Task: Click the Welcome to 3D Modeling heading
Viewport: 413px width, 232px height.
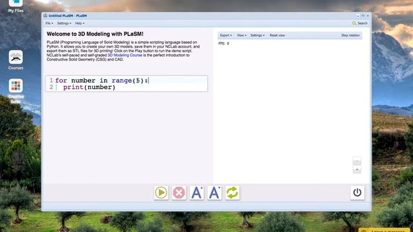Action: (x=95, y=34)
